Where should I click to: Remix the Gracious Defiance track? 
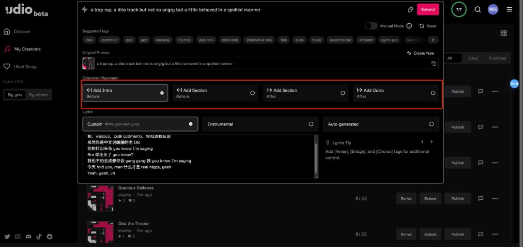click(x=406, y=198)
